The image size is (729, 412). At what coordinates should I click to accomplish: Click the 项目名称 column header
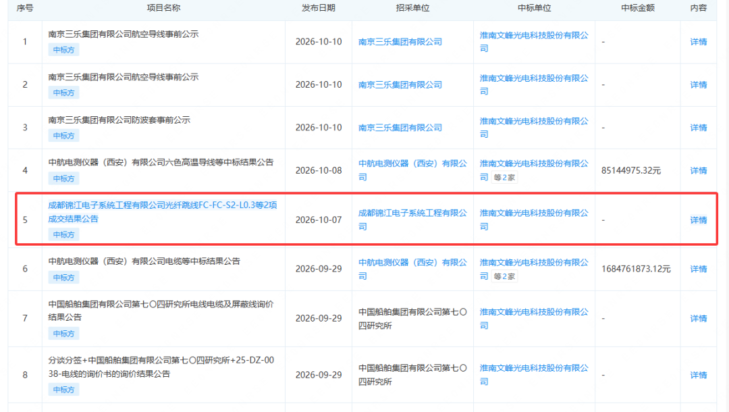(163, 8)
